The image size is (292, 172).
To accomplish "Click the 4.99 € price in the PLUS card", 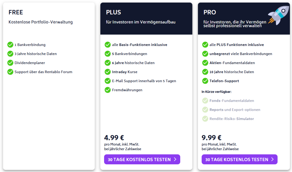I will pyautogui.click(x=114, y=138).
